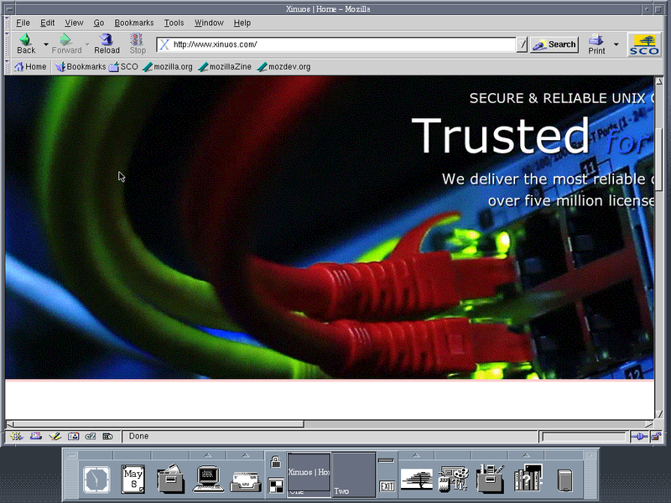Open the terminal computer icon on front panel
The image size is (671, 503).
tap(208, 479)
